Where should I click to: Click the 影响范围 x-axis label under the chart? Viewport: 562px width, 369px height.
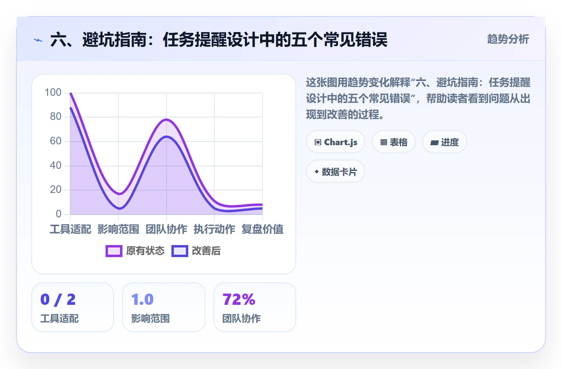tap(118, 229)
